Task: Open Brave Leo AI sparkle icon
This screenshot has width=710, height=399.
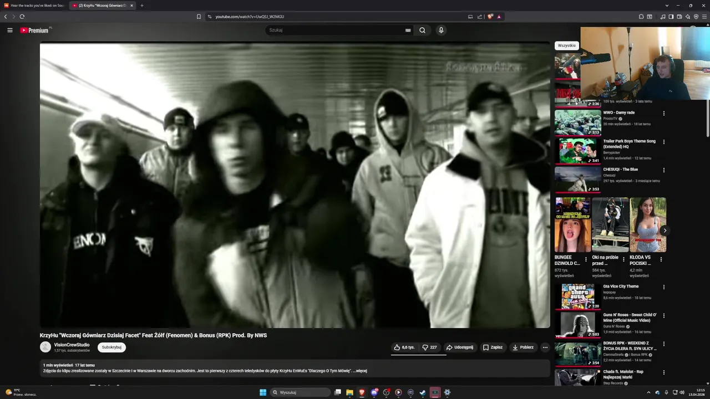Action: tap(688, 17)
